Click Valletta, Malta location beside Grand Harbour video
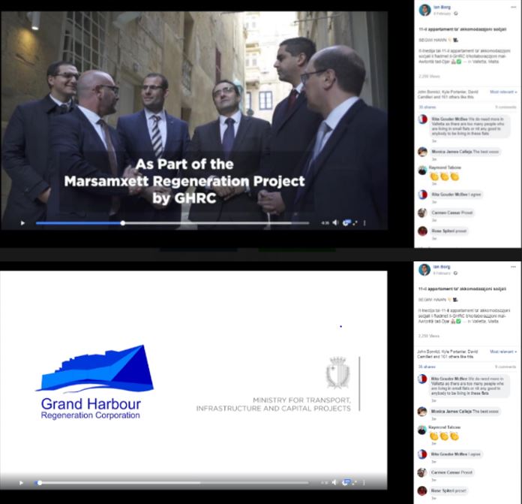The width and height of the screenshot is (522, 504). point(485,321)
